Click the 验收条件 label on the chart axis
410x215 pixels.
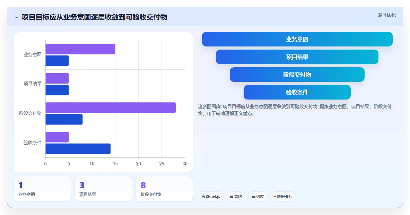(33, 143)
